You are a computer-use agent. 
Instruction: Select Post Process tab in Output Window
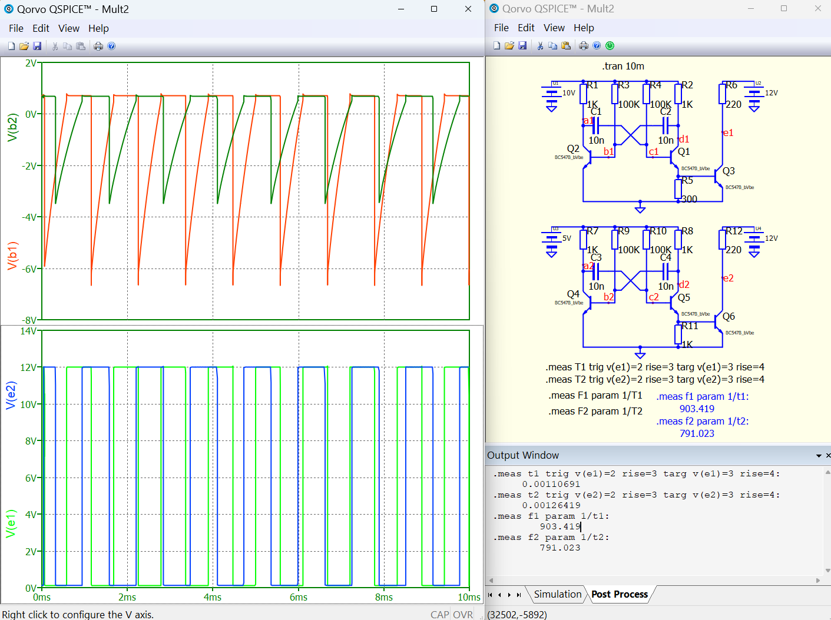pyautogui.click(x=620, y=594)
